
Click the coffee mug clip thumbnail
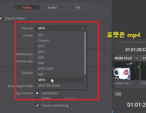[x=126, y=71]
